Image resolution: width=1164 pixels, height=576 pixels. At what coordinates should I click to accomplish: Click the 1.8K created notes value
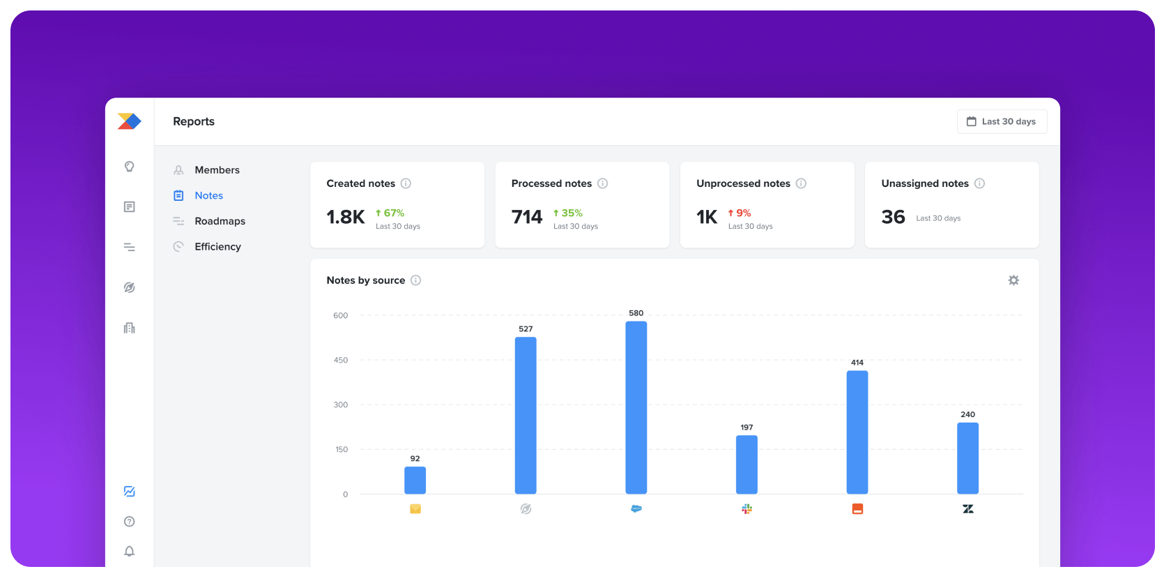pyautogui.click(x=346, y=218)
